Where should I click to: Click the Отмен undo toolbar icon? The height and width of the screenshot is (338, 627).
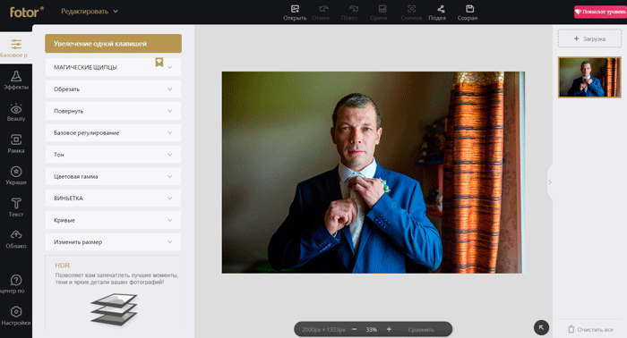click(x=321, y=13)
